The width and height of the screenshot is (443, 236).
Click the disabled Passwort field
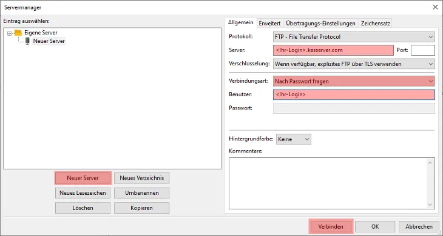tap(354, 108)
